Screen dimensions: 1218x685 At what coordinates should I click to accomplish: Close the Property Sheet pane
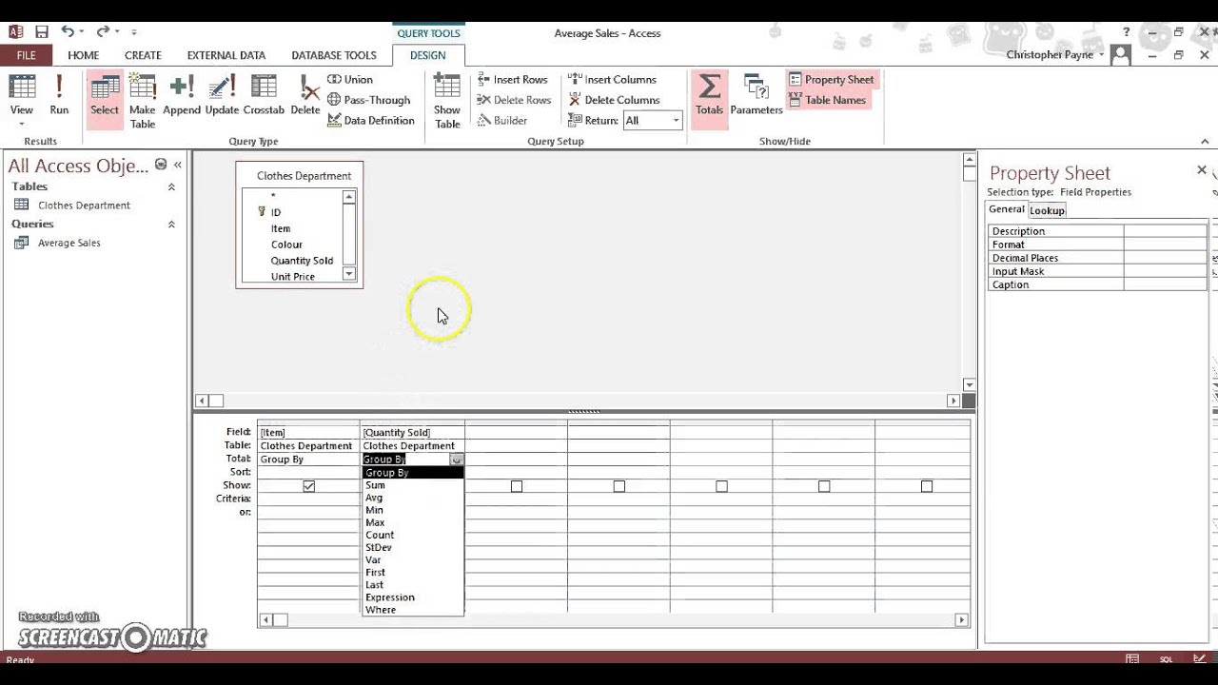1201,170
